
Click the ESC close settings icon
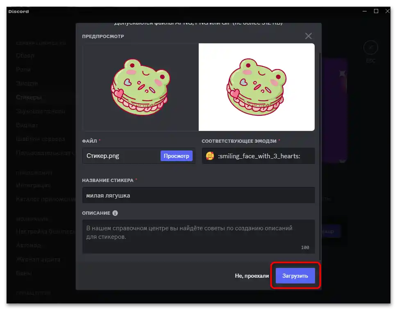coord(370,47)
